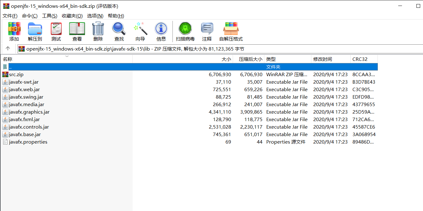Click the CRC32 value 3A068954

pyautogui.click(x=364, y=134)
